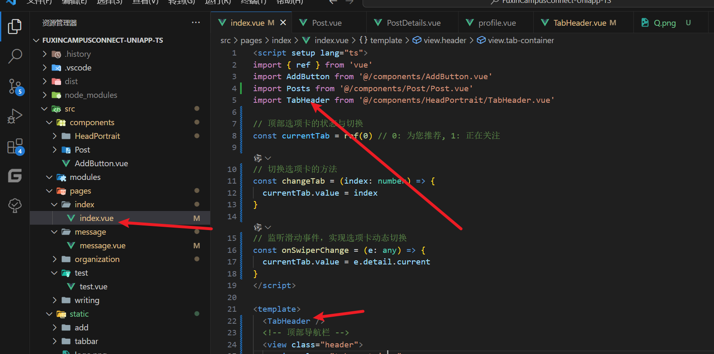Click the pages folder icon
The width and height of the screenshot is (714, 354).
point(61,191)
